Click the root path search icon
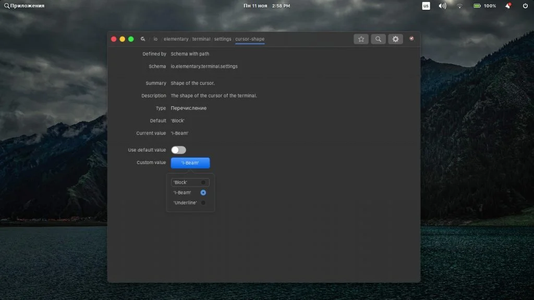The image size is (534, 300). [143, 39]
